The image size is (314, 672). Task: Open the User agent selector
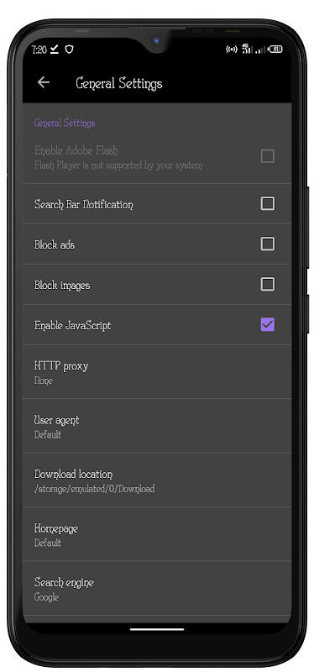pos(157,426)
